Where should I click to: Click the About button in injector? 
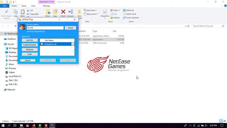pos(28,60)
